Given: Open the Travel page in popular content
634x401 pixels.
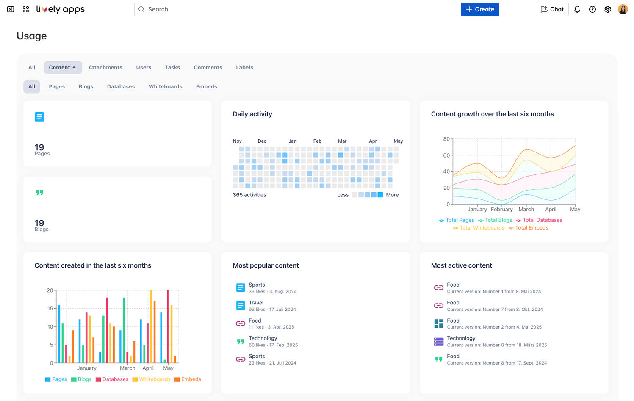Looking at the screenshot, I should pyautogui.click(x=256, y=303).
